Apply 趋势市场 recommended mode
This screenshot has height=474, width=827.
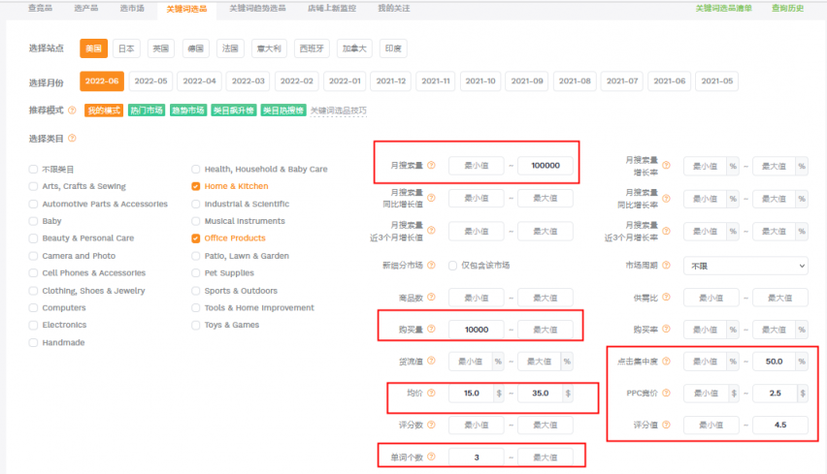[x=187, y=111]
